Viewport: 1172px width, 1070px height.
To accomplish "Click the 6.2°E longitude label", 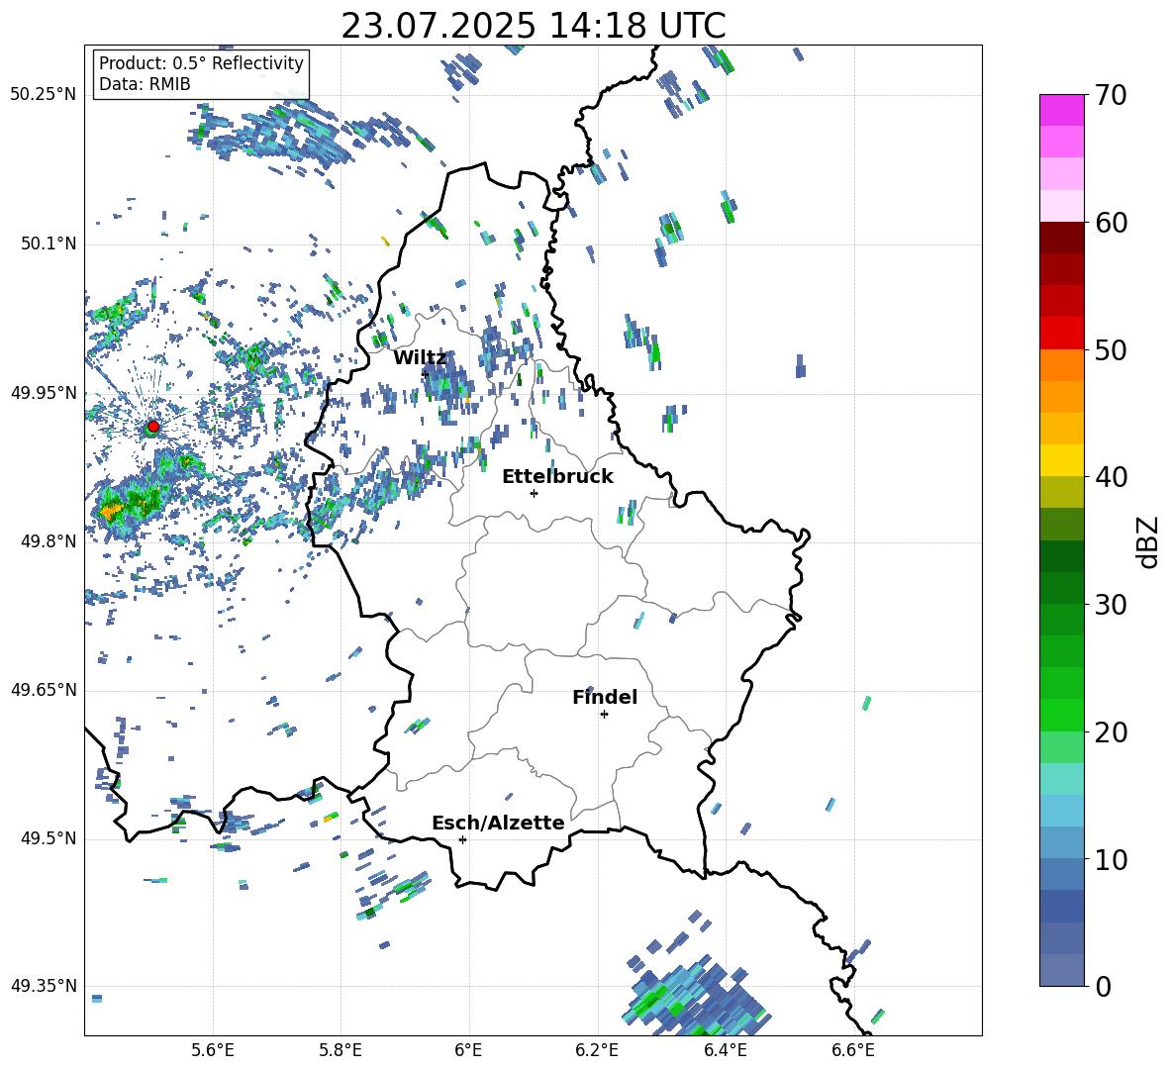I will click(597, 1050).
